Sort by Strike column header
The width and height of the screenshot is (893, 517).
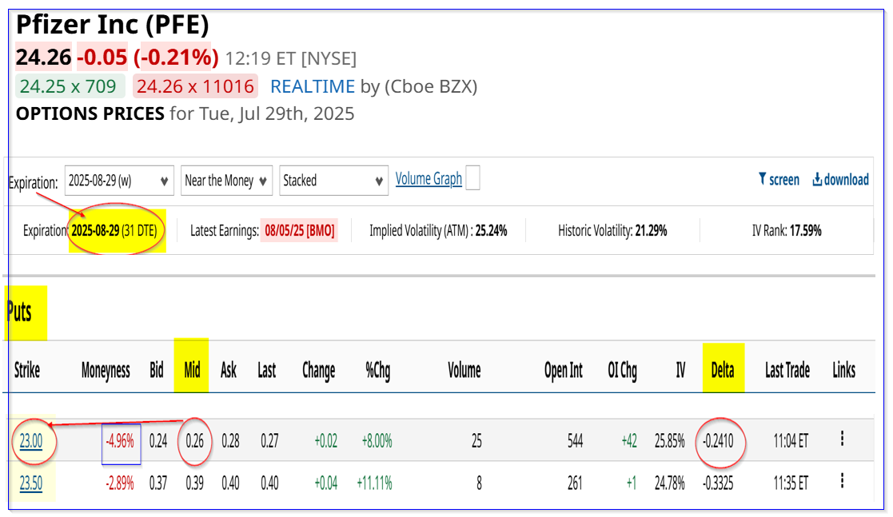pos(26,370)
